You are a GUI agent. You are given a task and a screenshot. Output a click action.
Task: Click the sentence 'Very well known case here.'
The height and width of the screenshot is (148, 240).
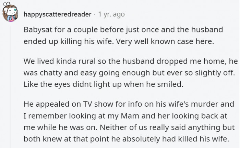(x=165, y=41)
